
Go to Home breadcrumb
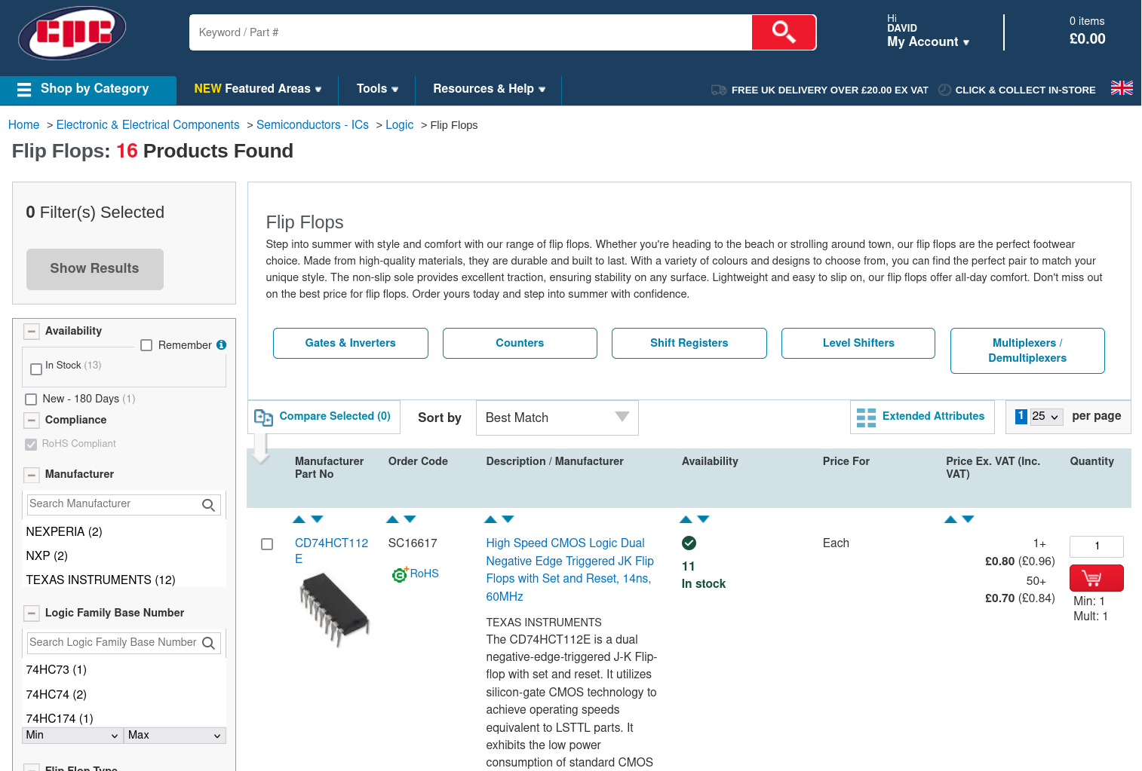(23, 125)
